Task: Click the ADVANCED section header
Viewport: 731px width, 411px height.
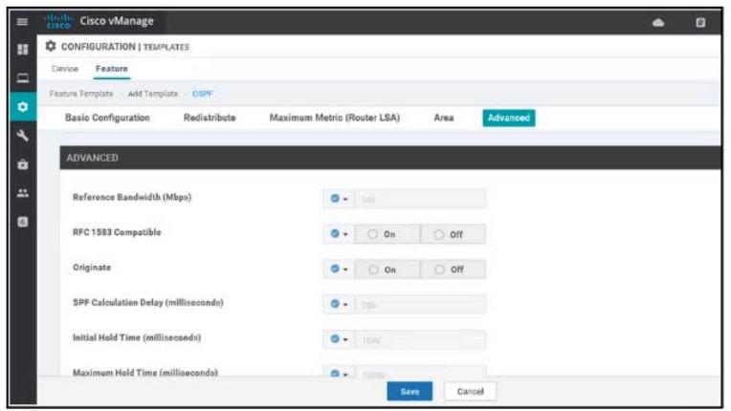Action: tap(389, 158)
